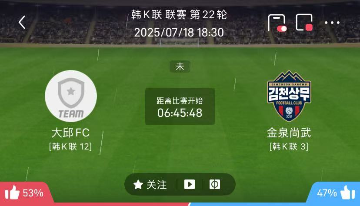Tap the 韩K联 联赛 第22轮 title
The image size is (360, 206).
coord(179,15)
